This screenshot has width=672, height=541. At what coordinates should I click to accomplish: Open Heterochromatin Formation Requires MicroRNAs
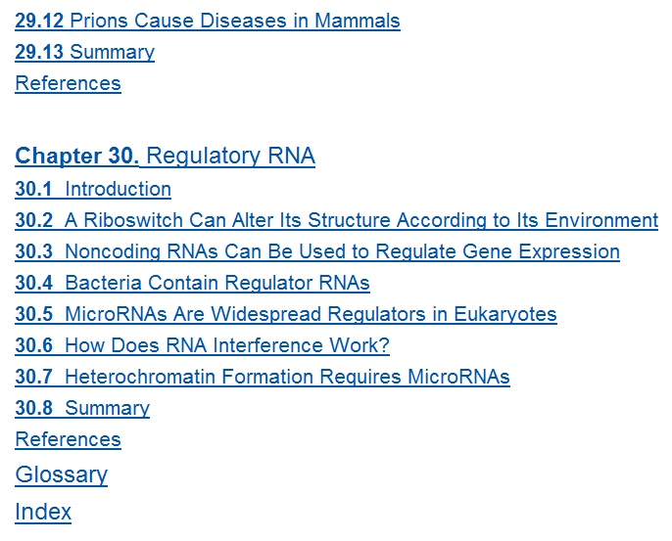click(x=286, y=377)
